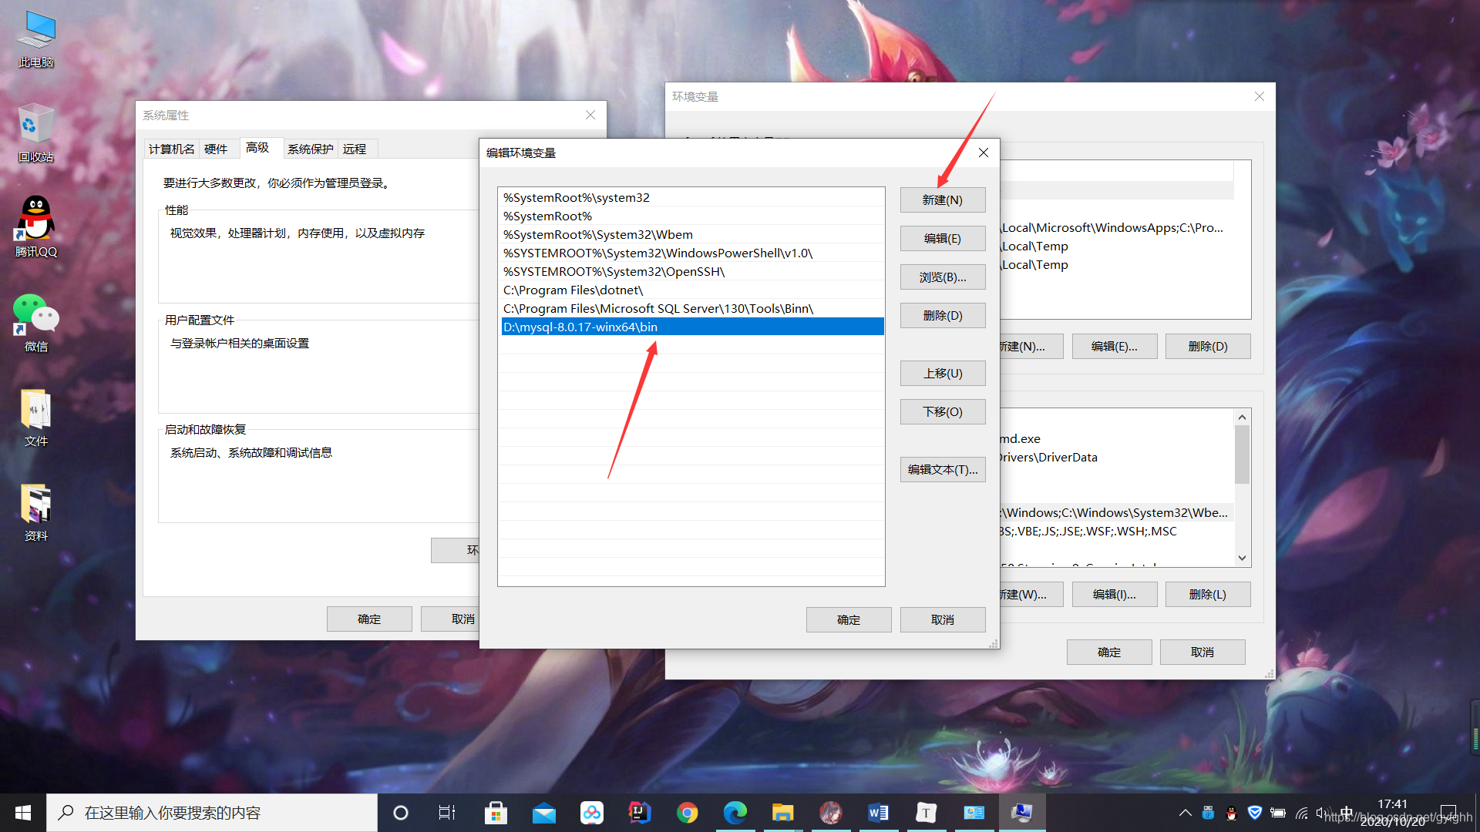The image size is (1480, 832).
Task: Switch to 计算机名 tab in 系统属性
Action: (x=171, y=149)
